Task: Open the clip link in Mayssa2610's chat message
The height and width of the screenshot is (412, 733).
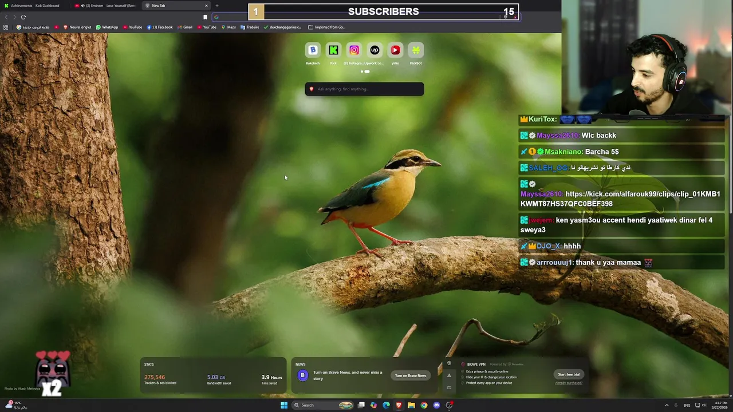Action: tap(620, 199)
